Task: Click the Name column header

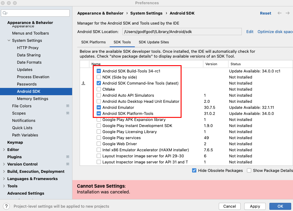Action: pyautogui.click(x=146, y=64)
